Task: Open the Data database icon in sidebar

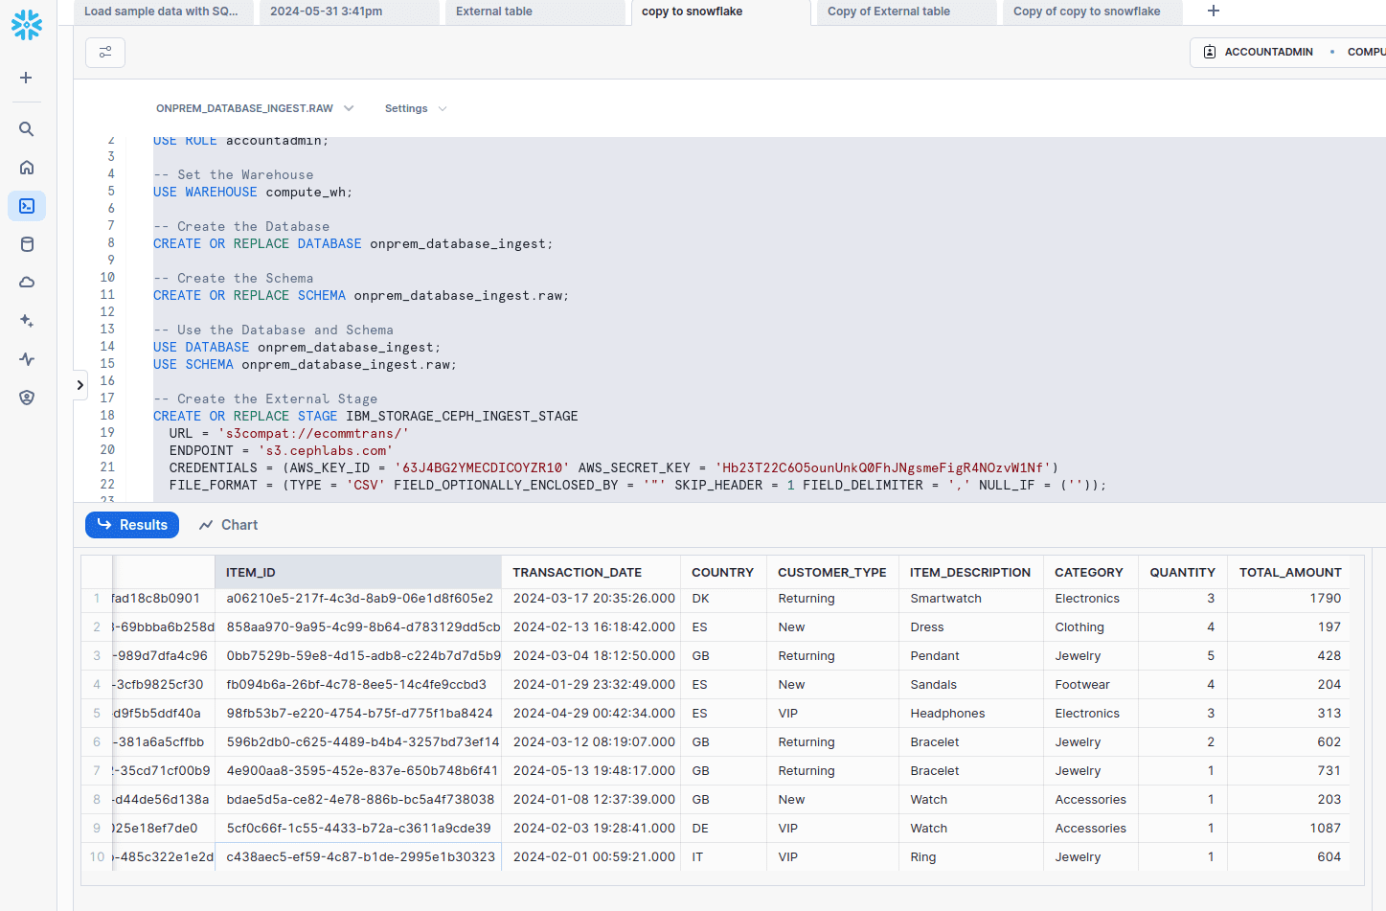Action: pos(27,244)
